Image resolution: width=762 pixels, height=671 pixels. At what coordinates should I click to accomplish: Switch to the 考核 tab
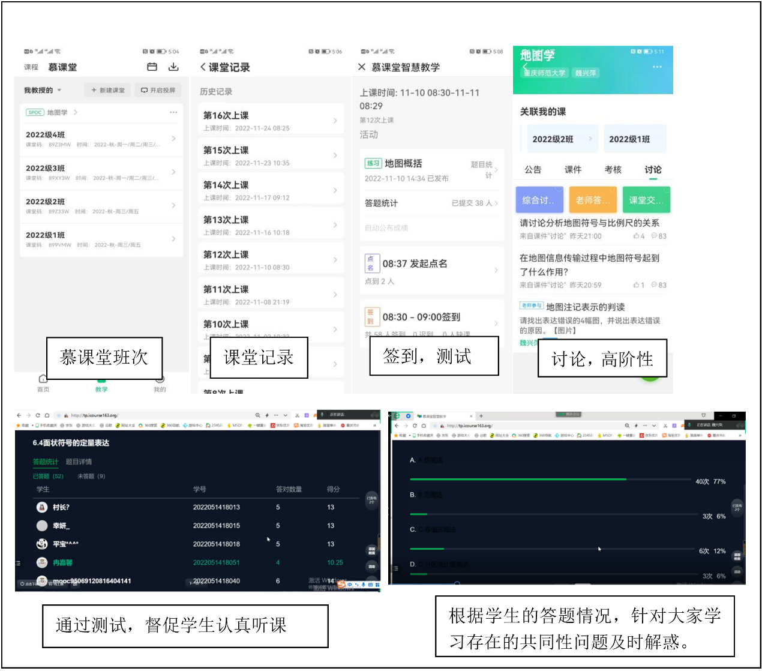613,169
